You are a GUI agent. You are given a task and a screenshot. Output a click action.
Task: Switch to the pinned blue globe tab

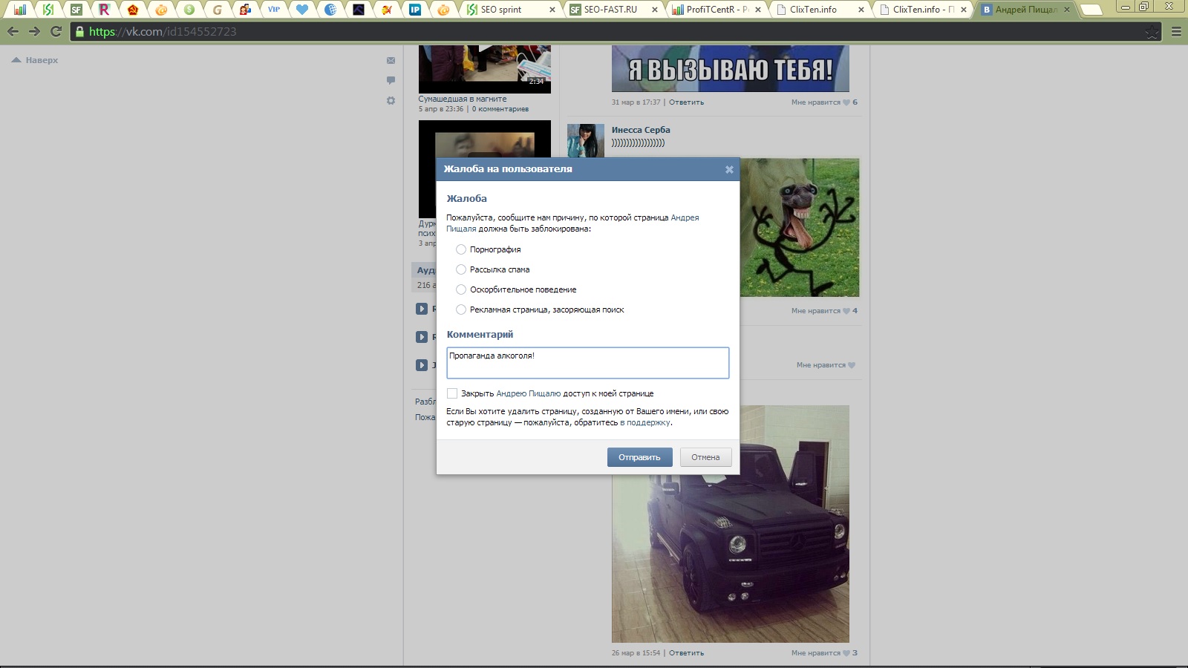[330, 10]
